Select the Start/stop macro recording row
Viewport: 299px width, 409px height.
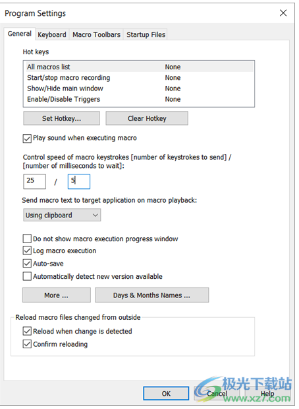tap(139, 78)
